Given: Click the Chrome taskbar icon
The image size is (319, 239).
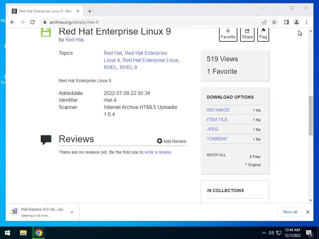Looking at the screenshot, I should point(38,233).
